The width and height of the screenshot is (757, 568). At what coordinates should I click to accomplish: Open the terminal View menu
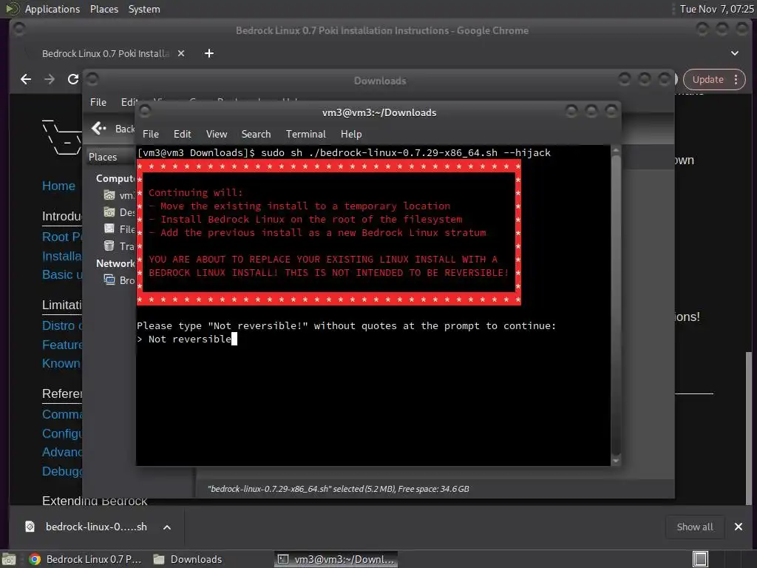(x=217, y=134)
